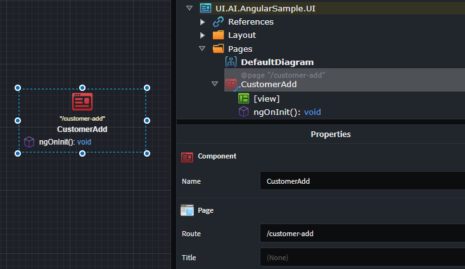
Task: Click the References link icon in tree
Action: (x=219, y=21)
